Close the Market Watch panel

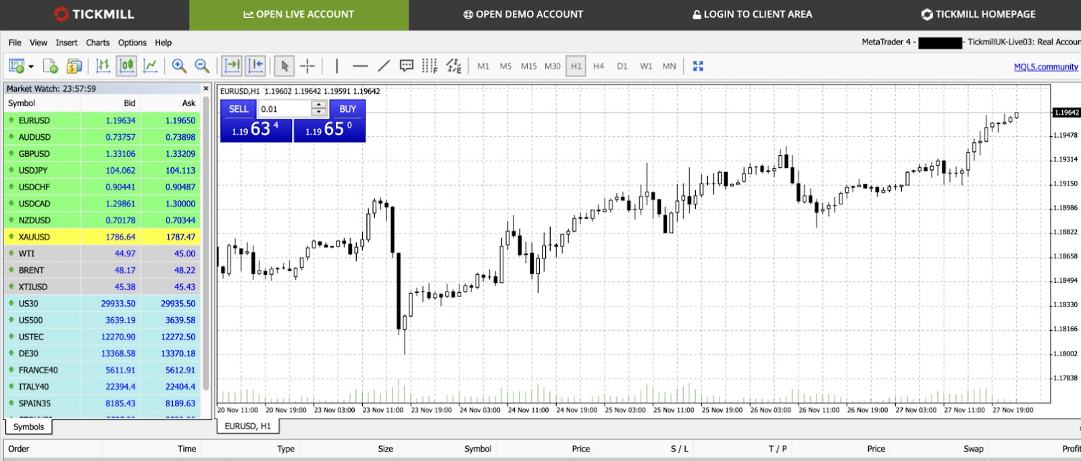pyautogui.click(x=206, y=88)
